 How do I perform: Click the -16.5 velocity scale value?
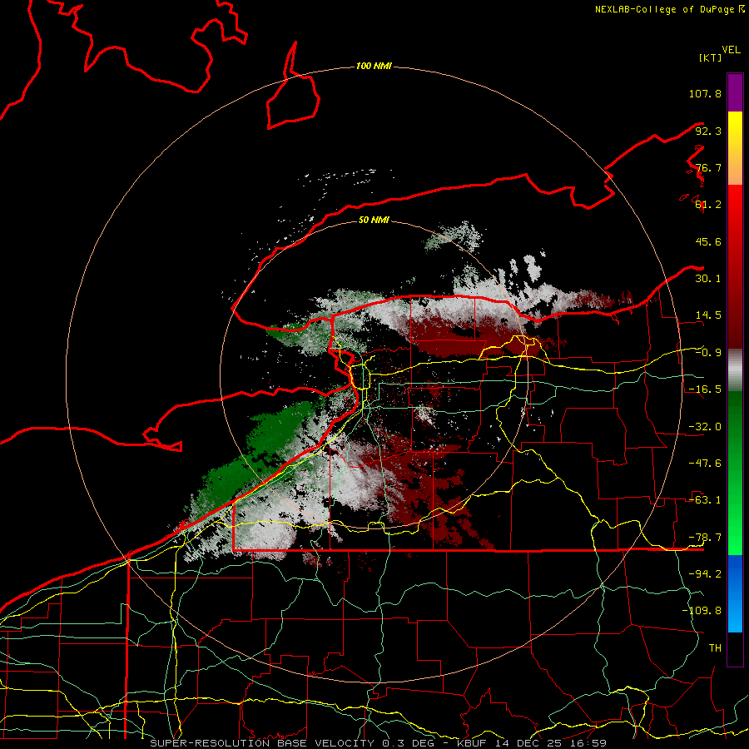705,389
